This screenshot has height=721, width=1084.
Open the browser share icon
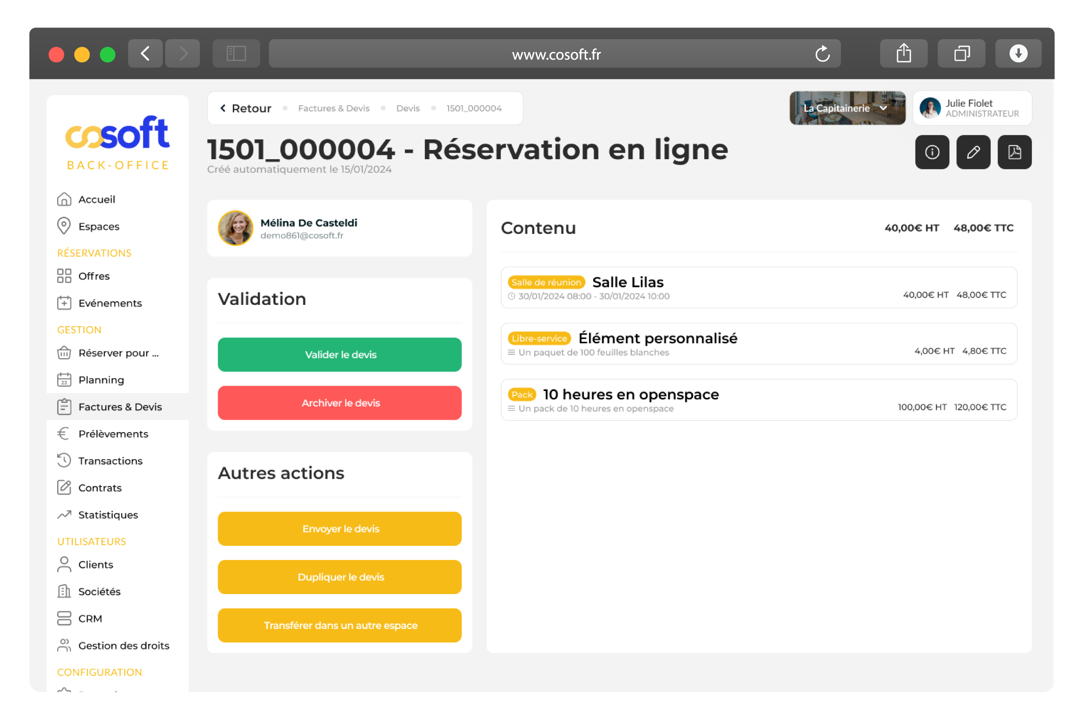tap(903, 54)
